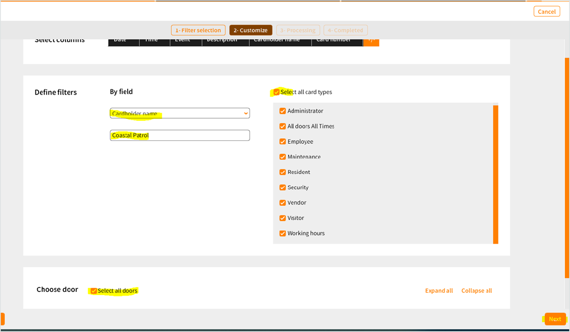Cancel the report wizard
Image resolution: width=570 pixels, height=332 pixels.
546,12
